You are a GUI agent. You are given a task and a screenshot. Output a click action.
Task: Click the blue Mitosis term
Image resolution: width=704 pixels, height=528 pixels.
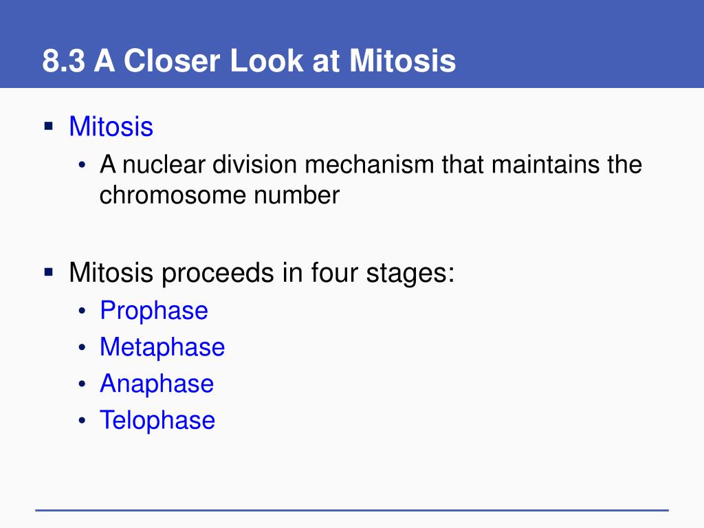111,126
